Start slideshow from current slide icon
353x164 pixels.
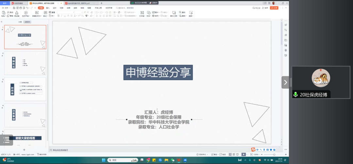[x=26, y=13]
